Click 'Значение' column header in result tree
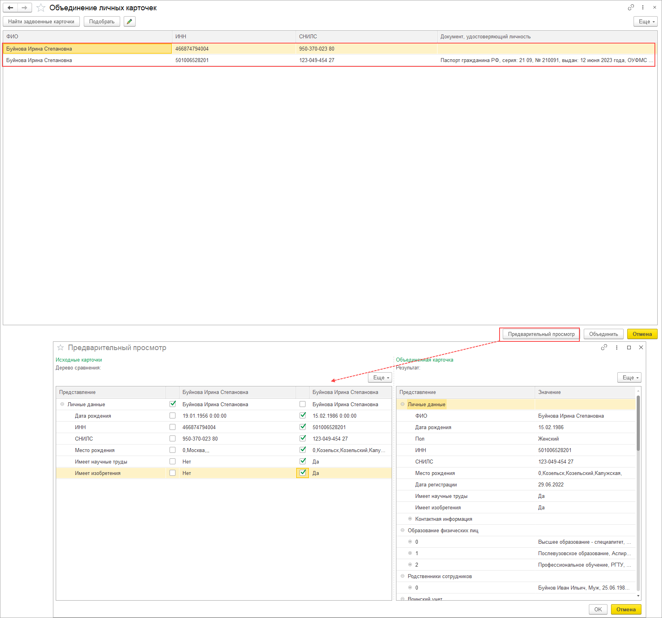Screen dimensions: 662x618 pyautogui.click(x=585, y=392)
